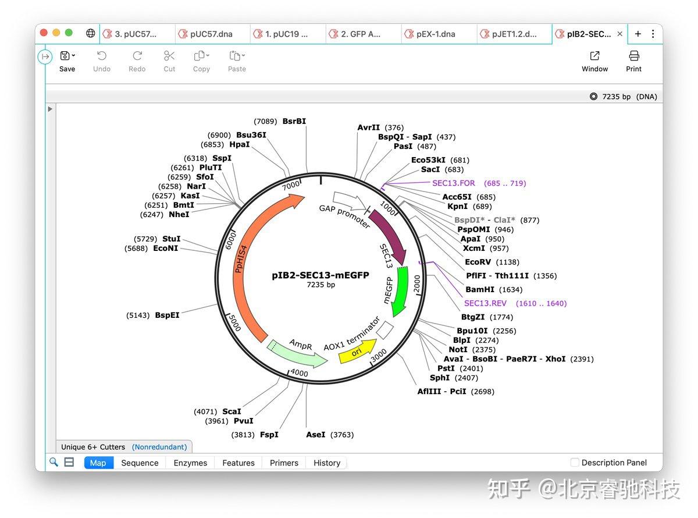This screenshot has width=698, height=518.
Task: Click the Paste clipboard icon
Action: coord(234,56)
